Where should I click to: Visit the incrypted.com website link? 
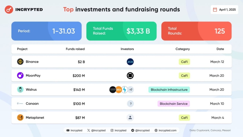click(165, 130)
